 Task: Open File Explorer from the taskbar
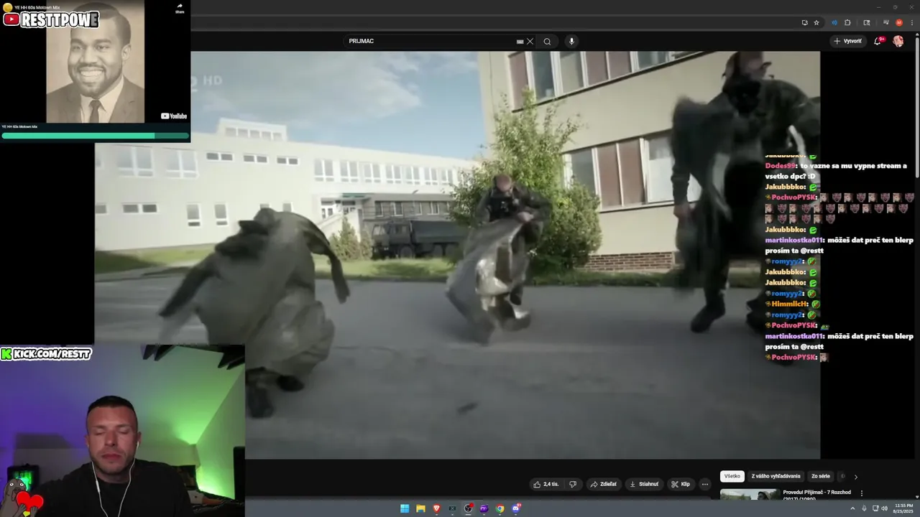[420, 508]
